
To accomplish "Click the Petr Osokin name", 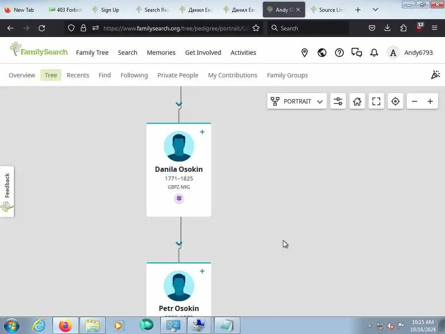I will (x=179, y=308).
